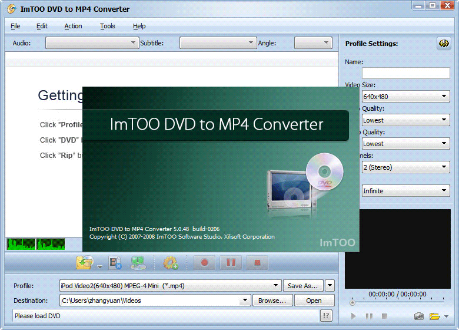
Task: Maximize the converter window
Action: [433, 5]
